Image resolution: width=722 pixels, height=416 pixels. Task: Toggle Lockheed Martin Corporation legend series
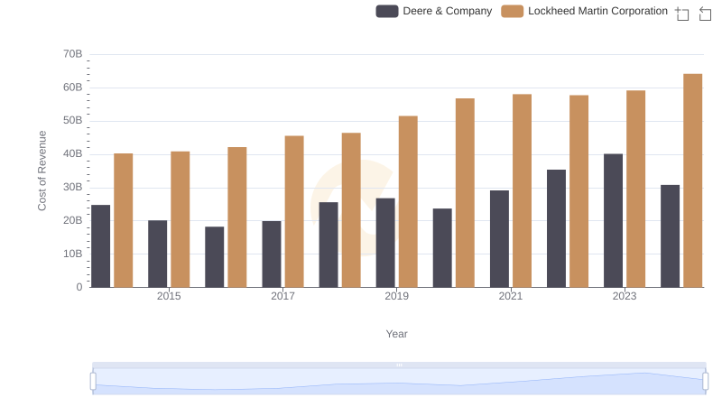pos(584,11)
